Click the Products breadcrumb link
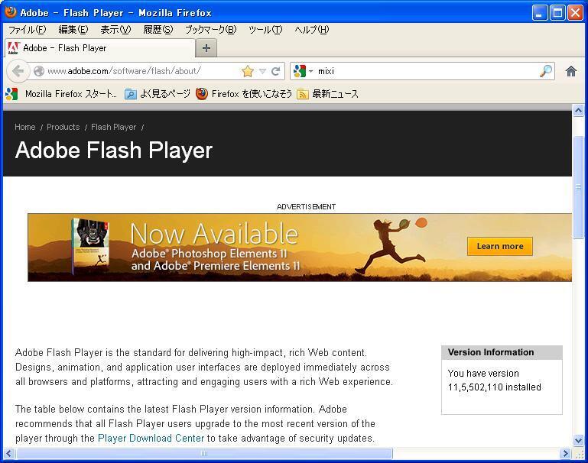This screenshot has height=463, width=588. [x=63, y=127]
